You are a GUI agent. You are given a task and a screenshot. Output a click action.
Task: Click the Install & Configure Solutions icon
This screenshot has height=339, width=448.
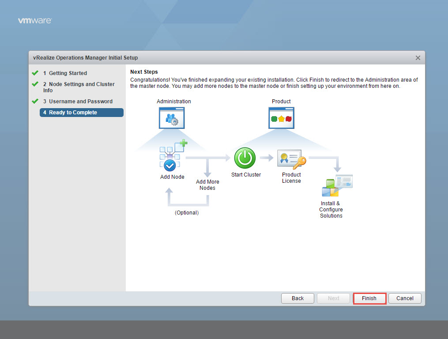(337, 185)
